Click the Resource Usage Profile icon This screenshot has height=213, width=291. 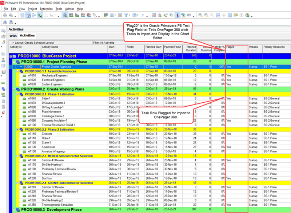89,15
